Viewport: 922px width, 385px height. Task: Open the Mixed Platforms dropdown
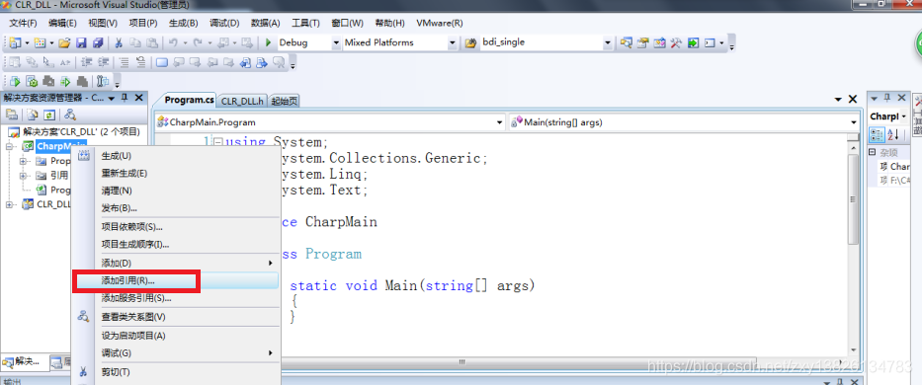453,42
